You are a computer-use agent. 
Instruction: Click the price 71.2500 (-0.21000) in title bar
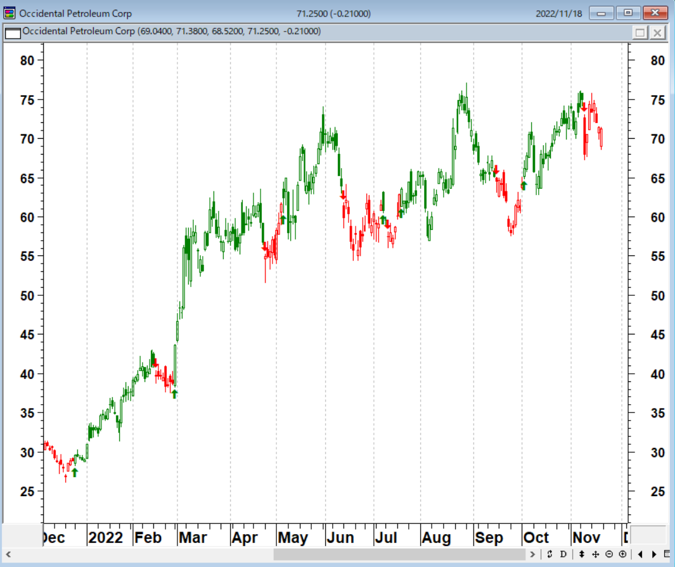click(x=333, y=14)
